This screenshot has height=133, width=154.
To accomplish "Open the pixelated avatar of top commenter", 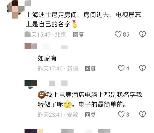I will pyautogui.click(x=16, y=9).
